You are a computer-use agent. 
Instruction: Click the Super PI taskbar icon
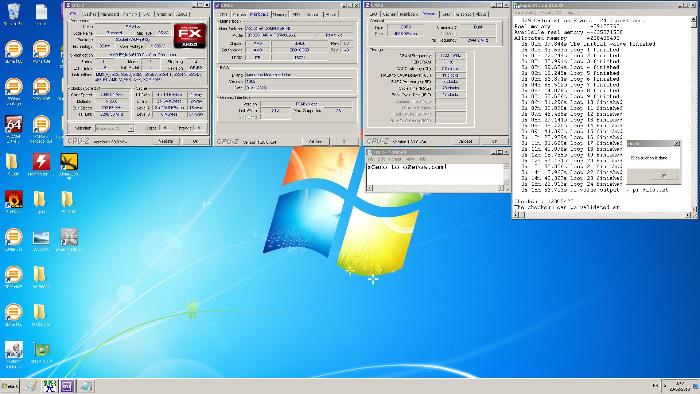[x=50, y=386]
